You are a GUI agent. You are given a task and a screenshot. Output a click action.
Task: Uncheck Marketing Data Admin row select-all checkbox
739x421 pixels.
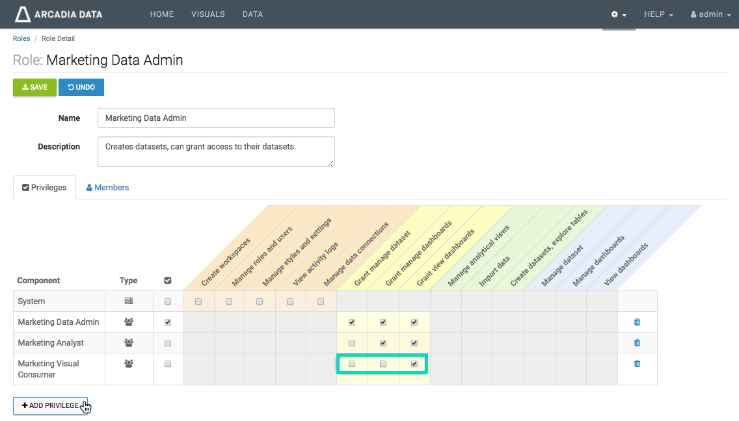(168, 322)
